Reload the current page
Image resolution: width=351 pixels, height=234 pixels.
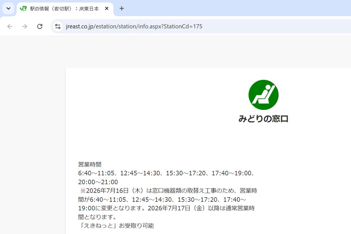click(40, 26)
